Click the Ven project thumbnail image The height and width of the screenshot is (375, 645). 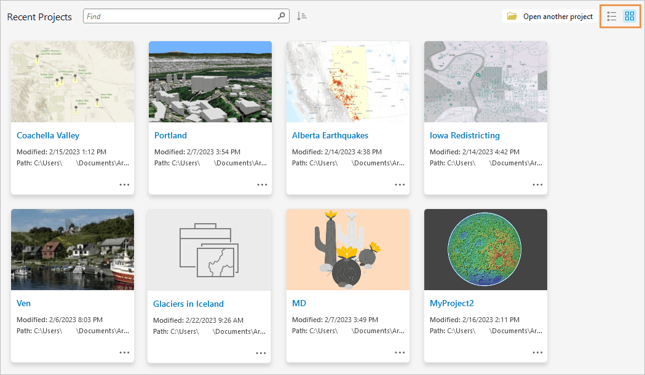(x=72, y=249)
